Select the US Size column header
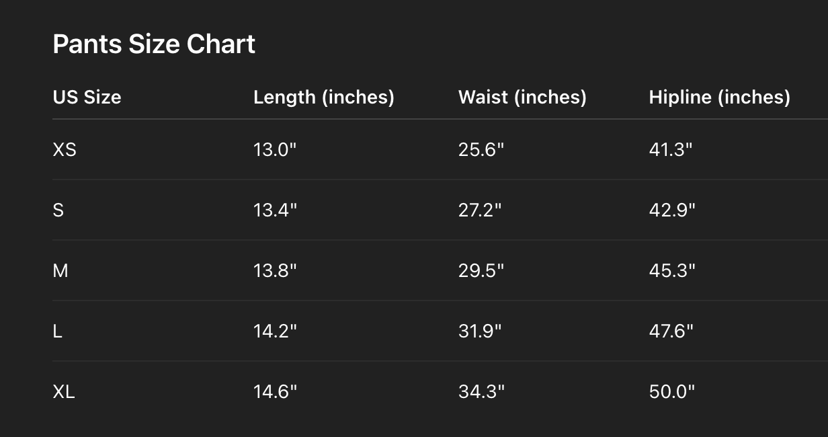828x437 pixels. click(x=87, y=97)
